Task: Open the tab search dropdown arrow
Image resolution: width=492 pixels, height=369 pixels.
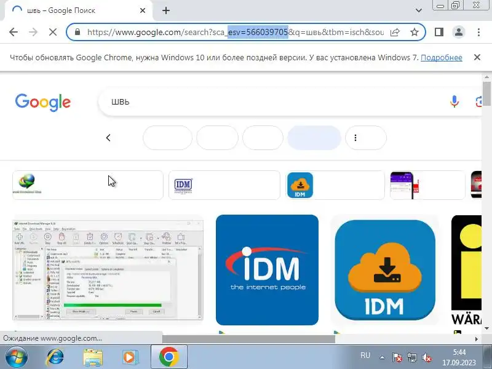Action: [419, 10]
